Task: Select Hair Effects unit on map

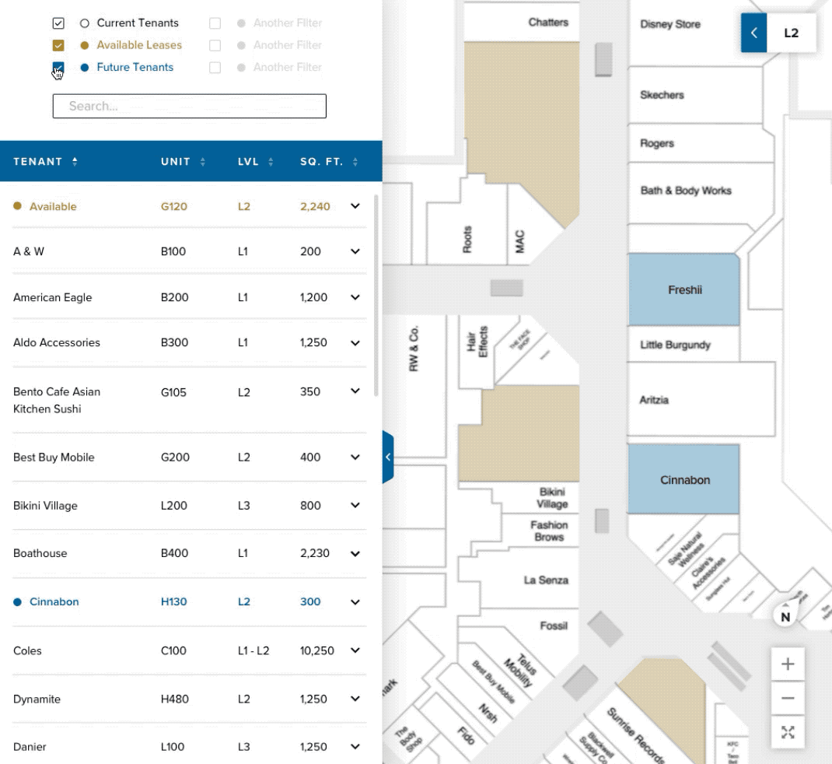Action: pyautogui.click(x=477, y=350)
